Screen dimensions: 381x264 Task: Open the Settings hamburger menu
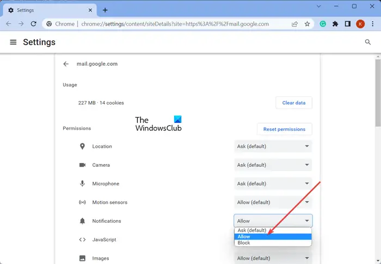pyautogui.click(x=13, y=42)
